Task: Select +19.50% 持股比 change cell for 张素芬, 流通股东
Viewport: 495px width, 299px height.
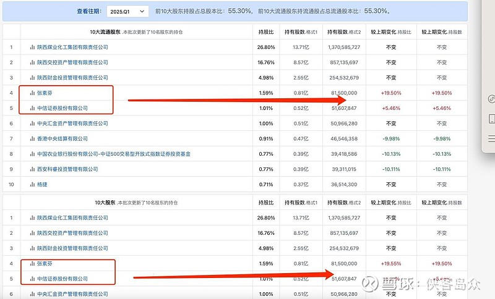Action: coord(391,93)
